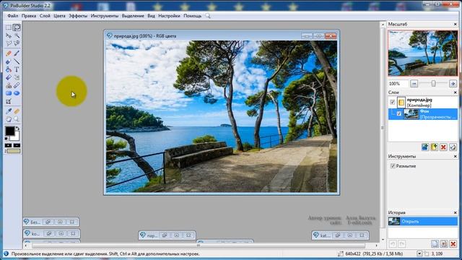Open the Правка menu

pyautogui.click(x=29, y=16)
